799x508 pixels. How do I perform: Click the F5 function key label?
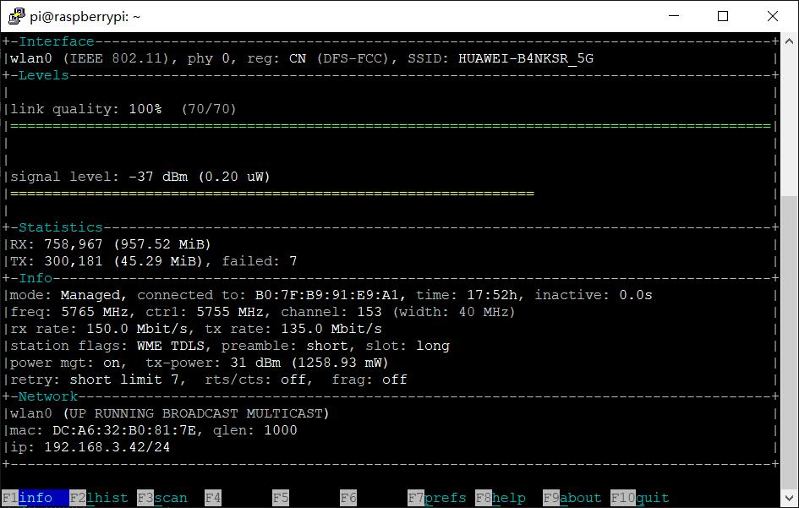[x=281, y=498]
